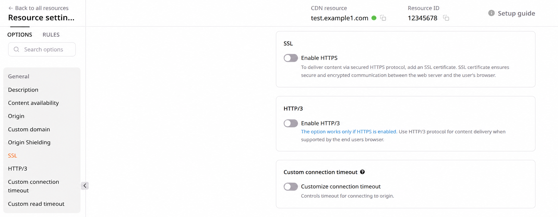The image size is (558, 217).
Task: Copy the CDN resource domain name
Action: [383, 18]
